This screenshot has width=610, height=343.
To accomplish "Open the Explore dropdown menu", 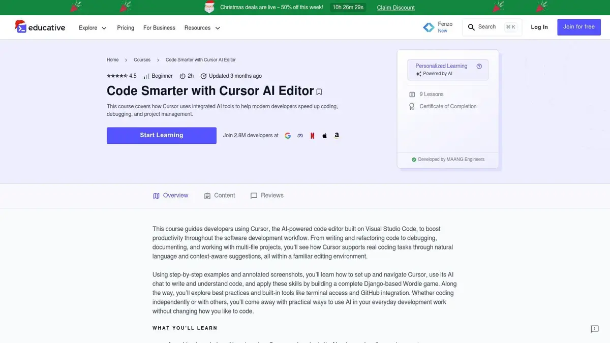I will tap(93, 28).
